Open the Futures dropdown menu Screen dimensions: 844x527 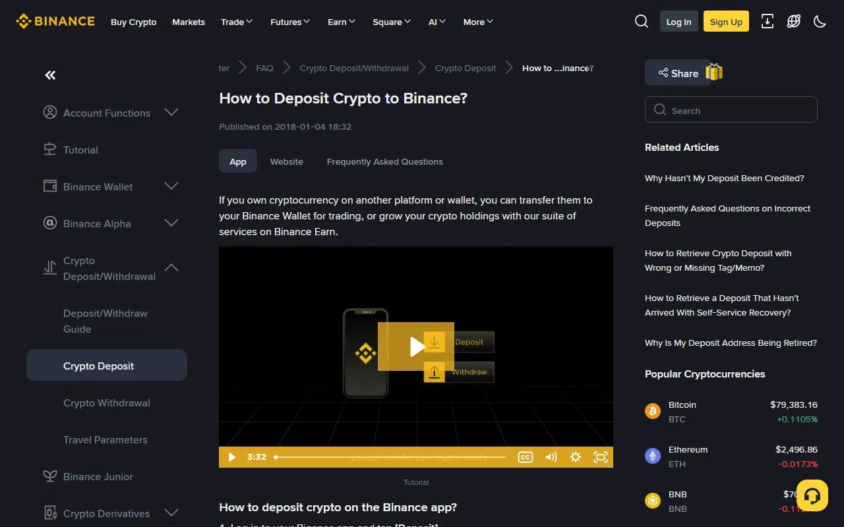pos(290,22)
